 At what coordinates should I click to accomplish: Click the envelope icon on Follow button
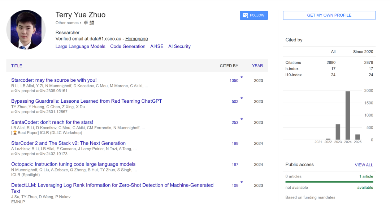click(245, 16)
